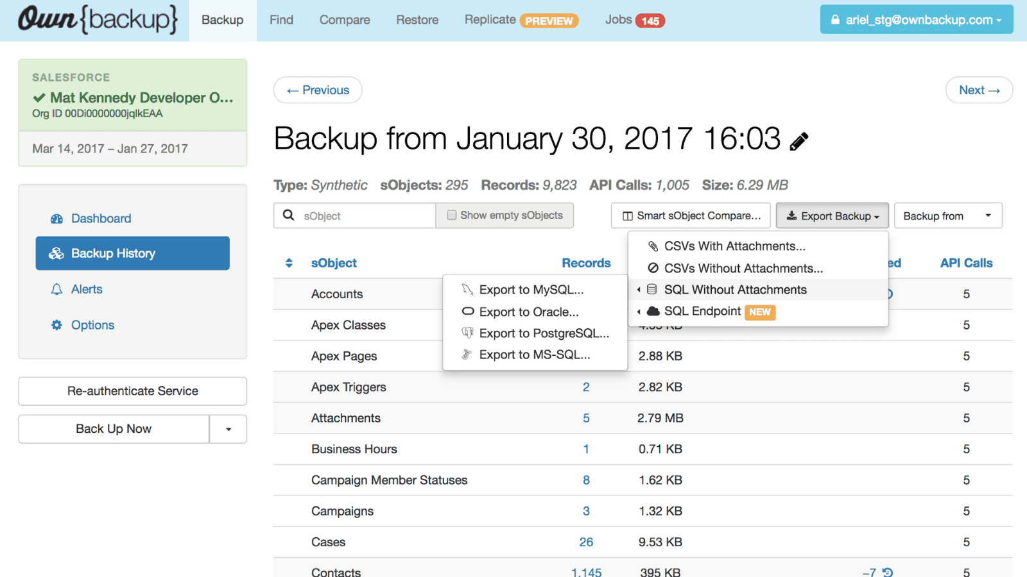The height and width of the screenshot is (577, 1027).
Task: Sort by API Calls column header
Action: (x=966, y=263)
